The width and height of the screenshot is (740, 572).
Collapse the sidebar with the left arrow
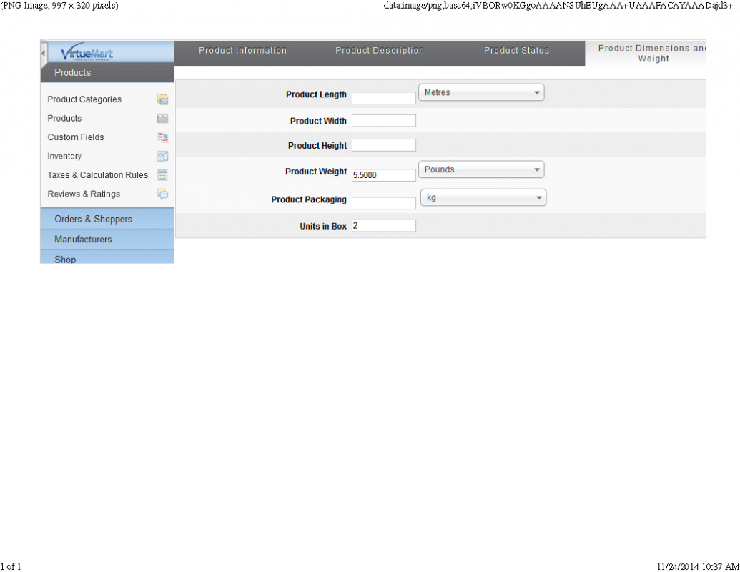(44, 54)
